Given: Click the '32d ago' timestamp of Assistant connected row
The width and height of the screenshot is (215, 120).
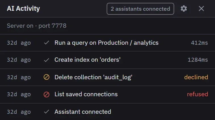Looking at the screenshot, I should (x=19, y=112).
